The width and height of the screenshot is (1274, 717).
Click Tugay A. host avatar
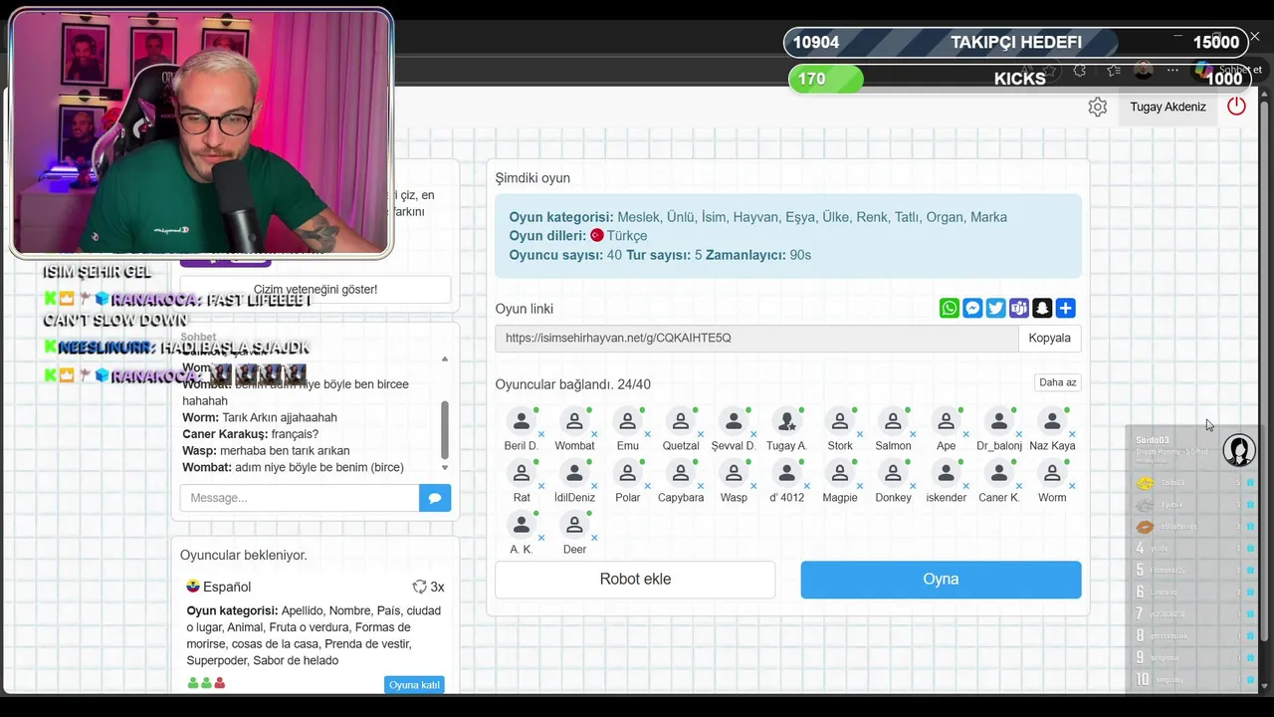786,422
